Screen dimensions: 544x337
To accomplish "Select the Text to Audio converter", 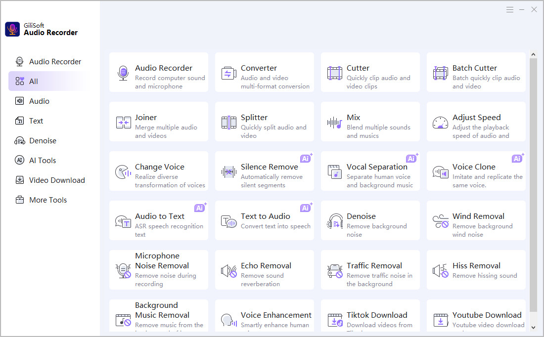I will click(x=264, y=220).
